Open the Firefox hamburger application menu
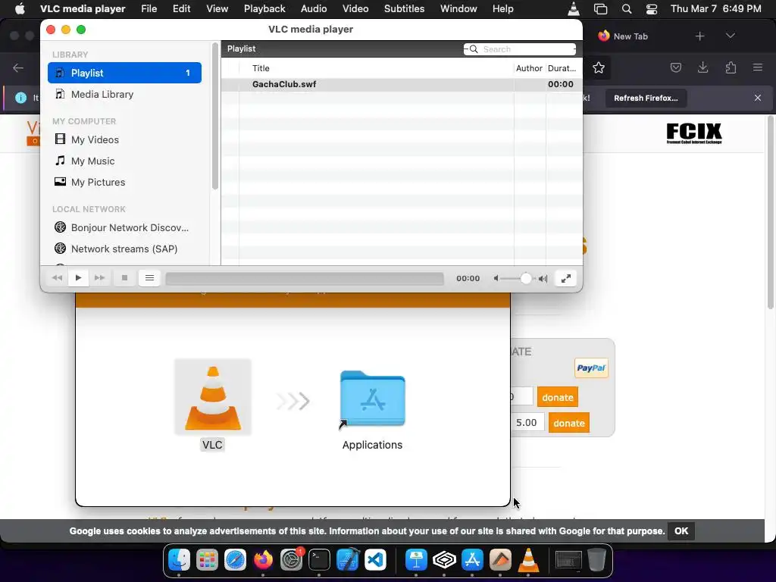Screen dimensions: 776x582 pyautogui.click(x=758, y=67)
